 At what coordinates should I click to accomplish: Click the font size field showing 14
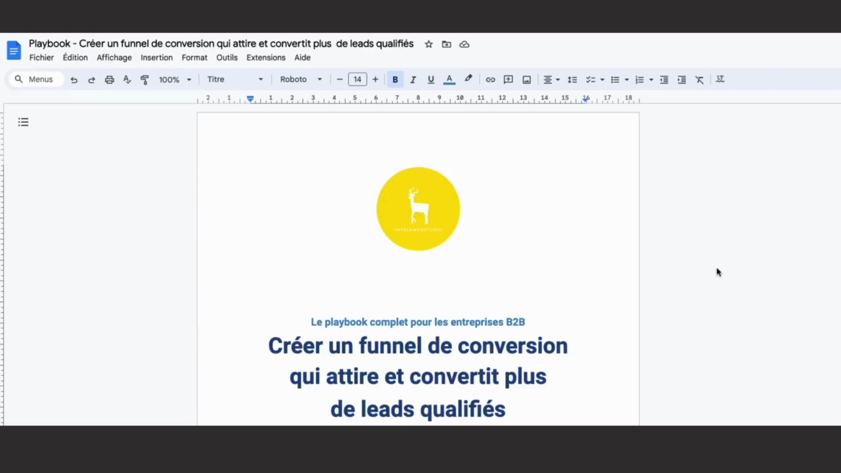tap(357, 79)
